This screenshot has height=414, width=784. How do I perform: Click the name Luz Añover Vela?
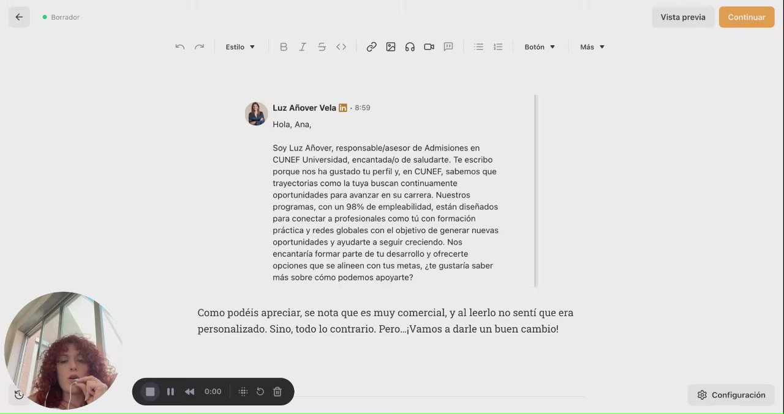click(x=304, y=108)
